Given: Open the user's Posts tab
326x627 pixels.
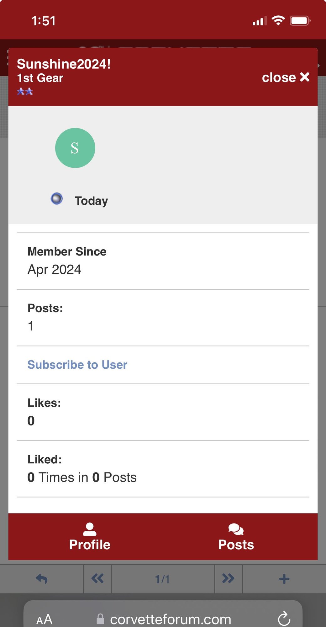Looking at the screenshot, I should (236, 537).
